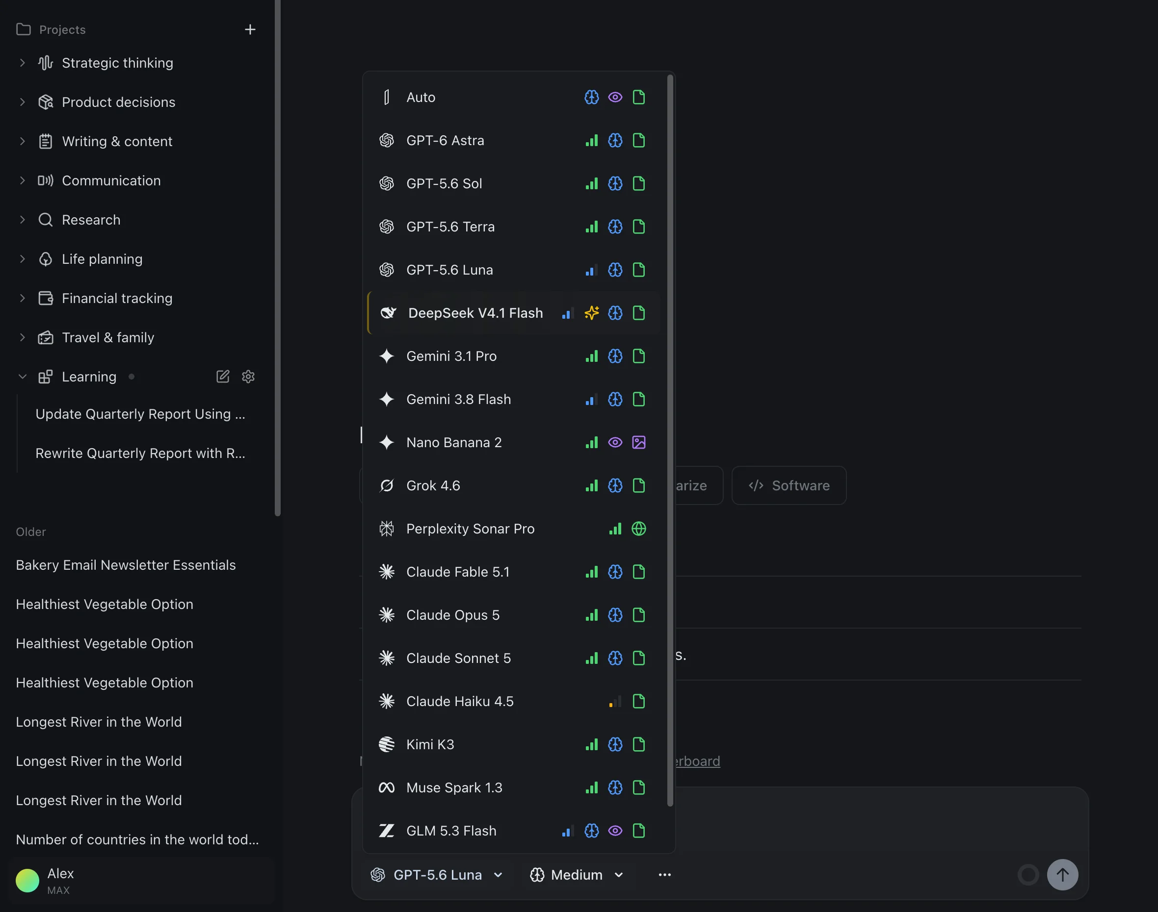Start a new chat in Learning project
Screen dimensions: 1158x912
tap(223, 377)
